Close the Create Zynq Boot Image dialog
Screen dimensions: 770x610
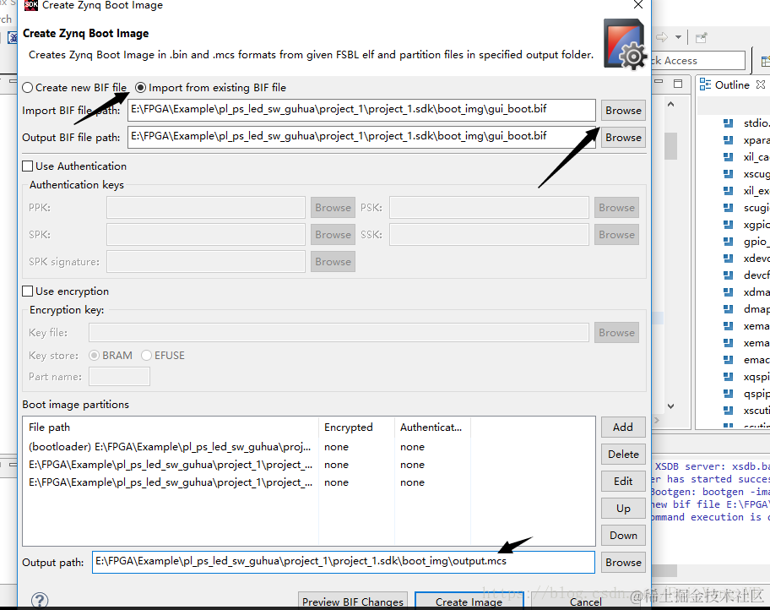(x=638, y=5)
